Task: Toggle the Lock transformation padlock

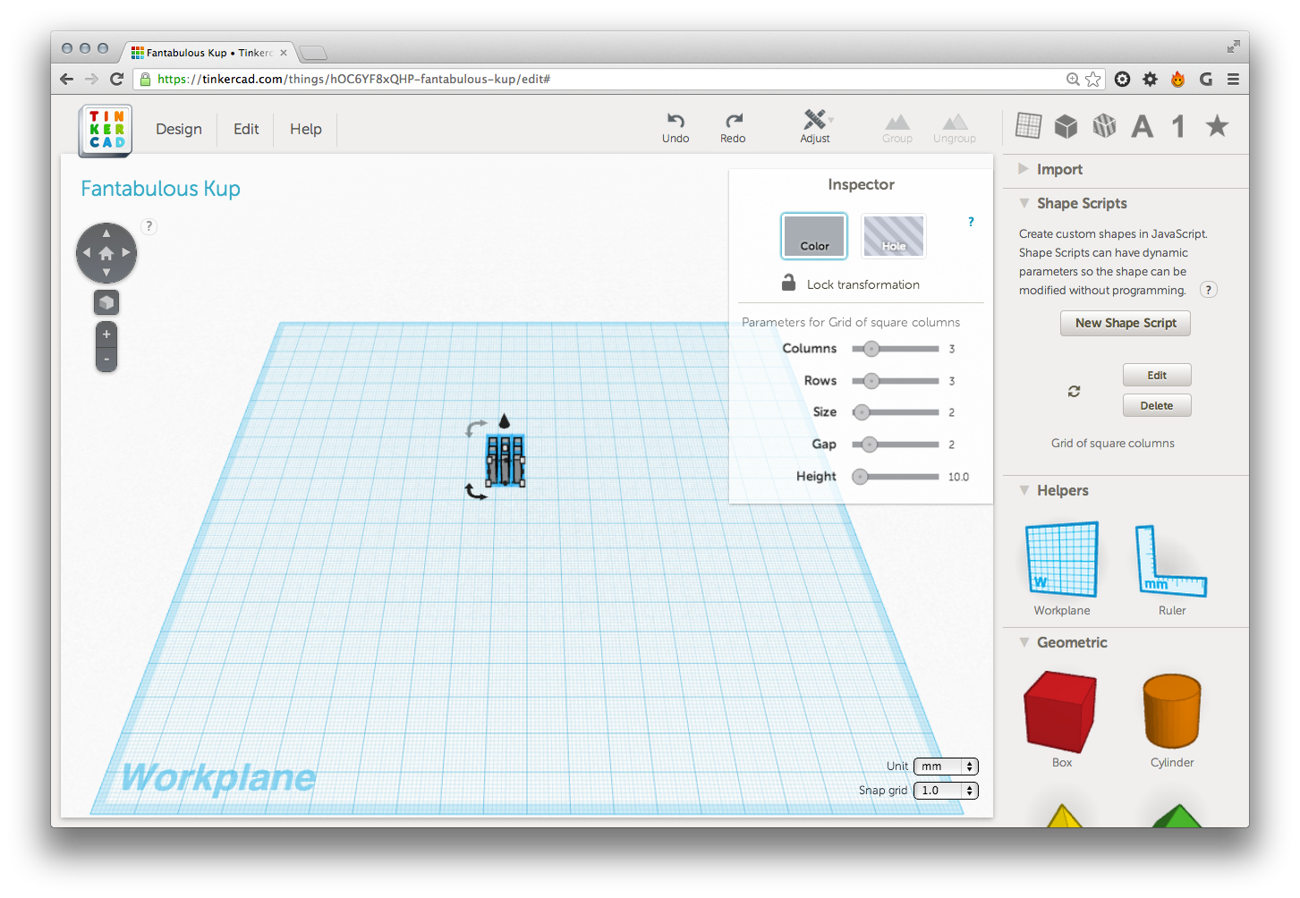Action: (x=788, y=284)
